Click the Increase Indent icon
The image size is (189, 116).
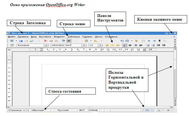[x=164, y=45]
